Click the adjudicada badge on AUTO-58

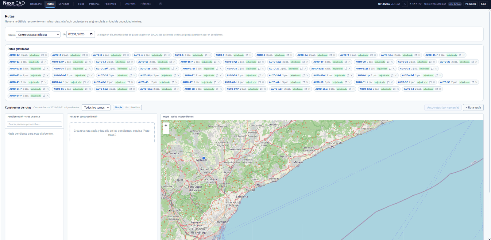pos(209,89)
